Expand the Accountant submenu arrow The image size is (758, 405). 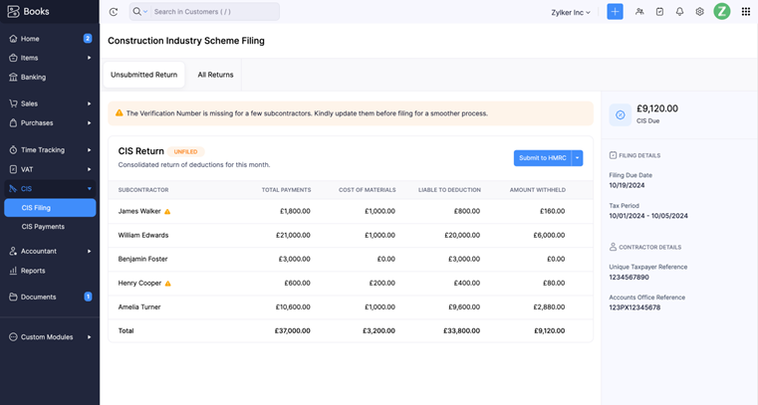89,251
